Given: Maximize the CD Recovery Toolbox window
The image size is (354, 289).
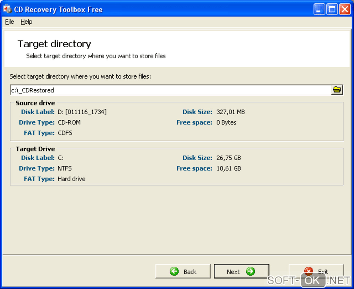Looking at the screenshot, I should (x=332, y=9).
